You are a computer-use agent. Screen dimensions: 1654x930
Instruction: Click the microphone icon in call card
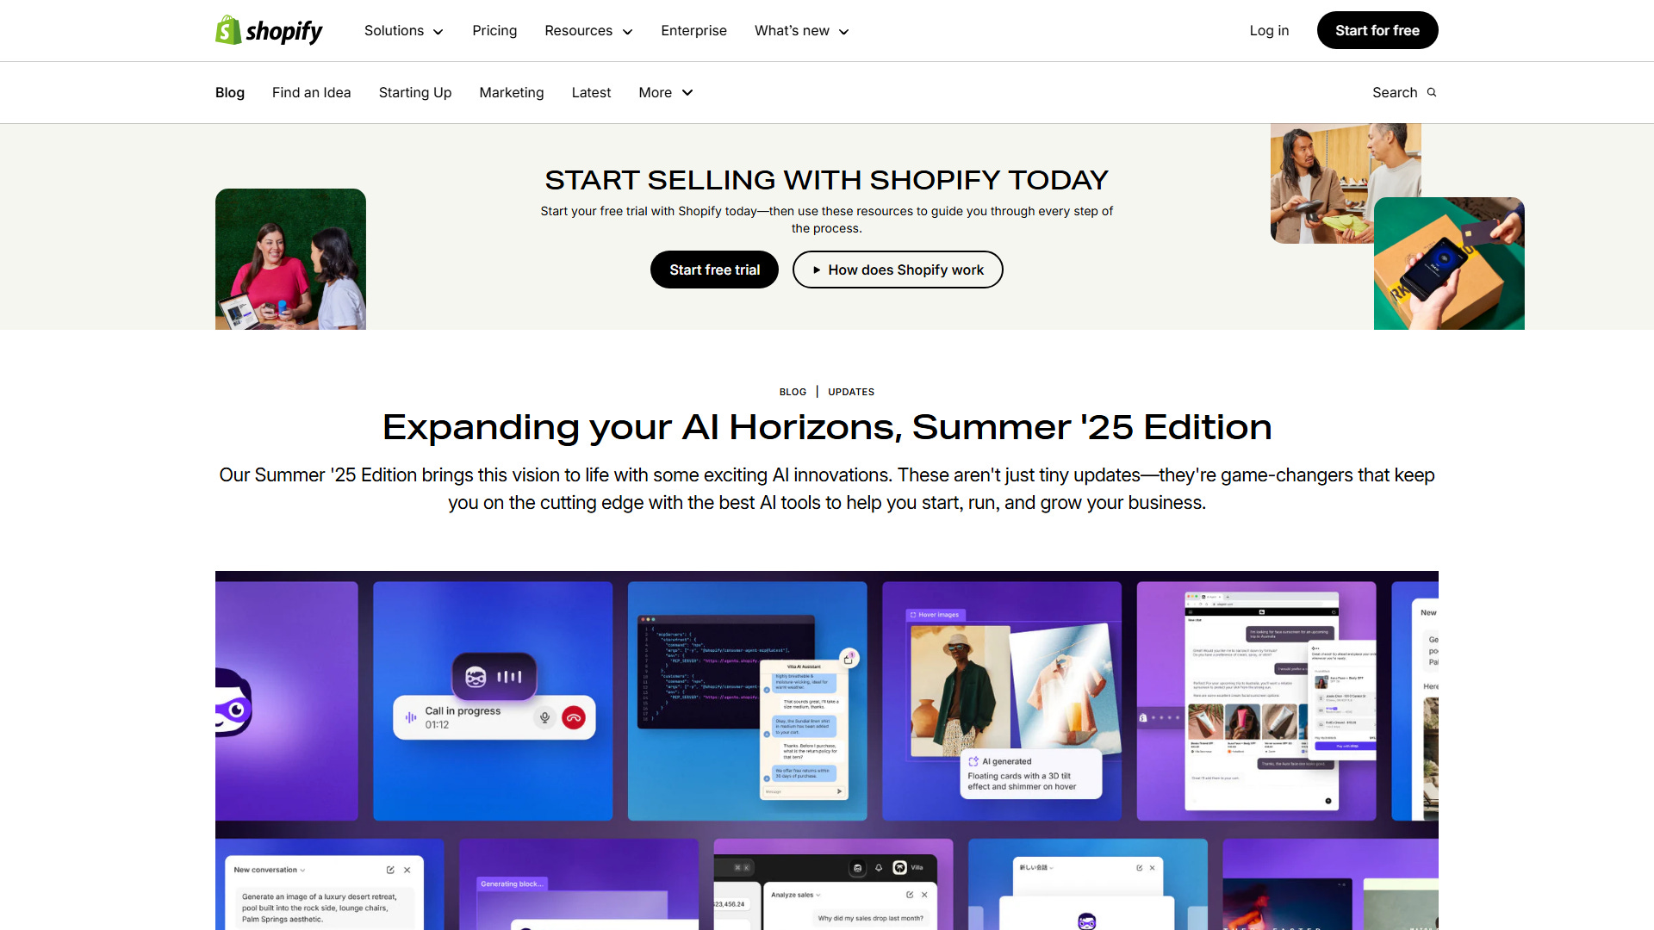tap(544, 717)
